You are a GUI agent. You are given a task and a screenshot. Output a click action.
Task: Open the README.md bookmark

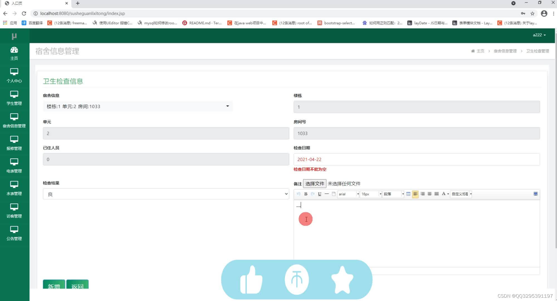(202, 23)
